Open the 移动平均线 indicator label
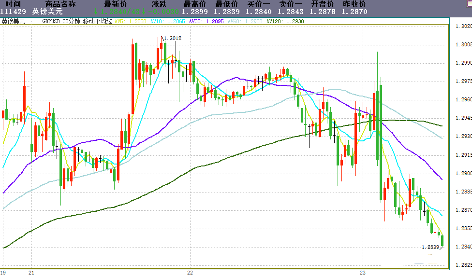 97,21
